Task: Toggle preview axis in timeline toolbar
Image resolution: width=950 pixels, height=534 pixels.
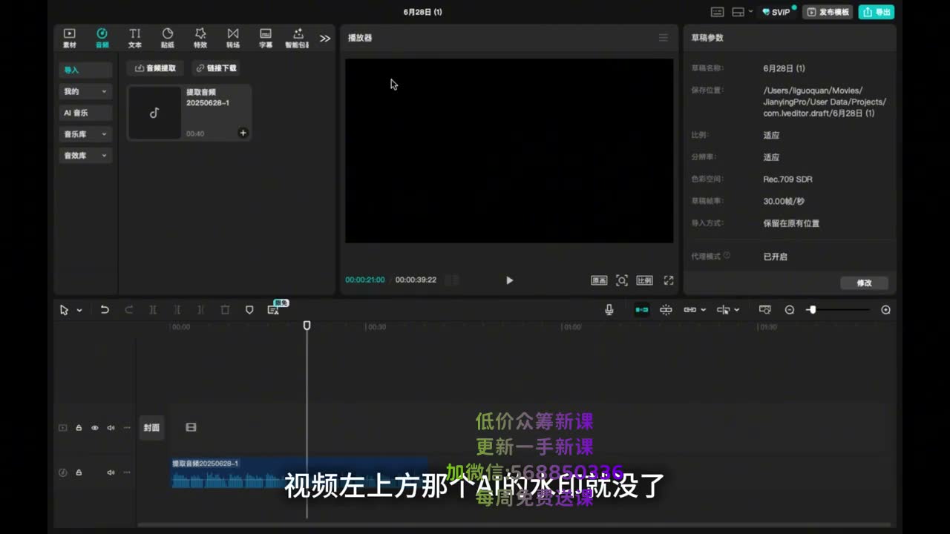Action: click(723, 310)
